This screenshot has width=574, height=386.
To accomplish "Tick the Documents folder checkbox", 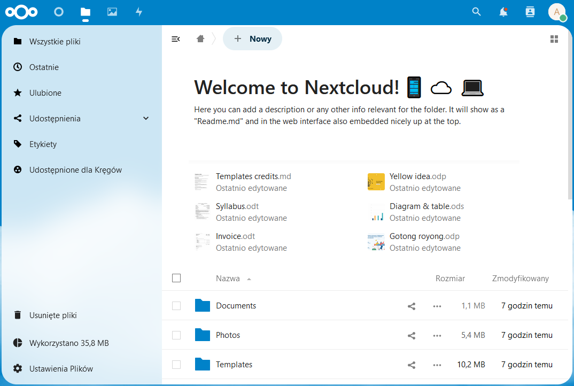I will 176,306.
